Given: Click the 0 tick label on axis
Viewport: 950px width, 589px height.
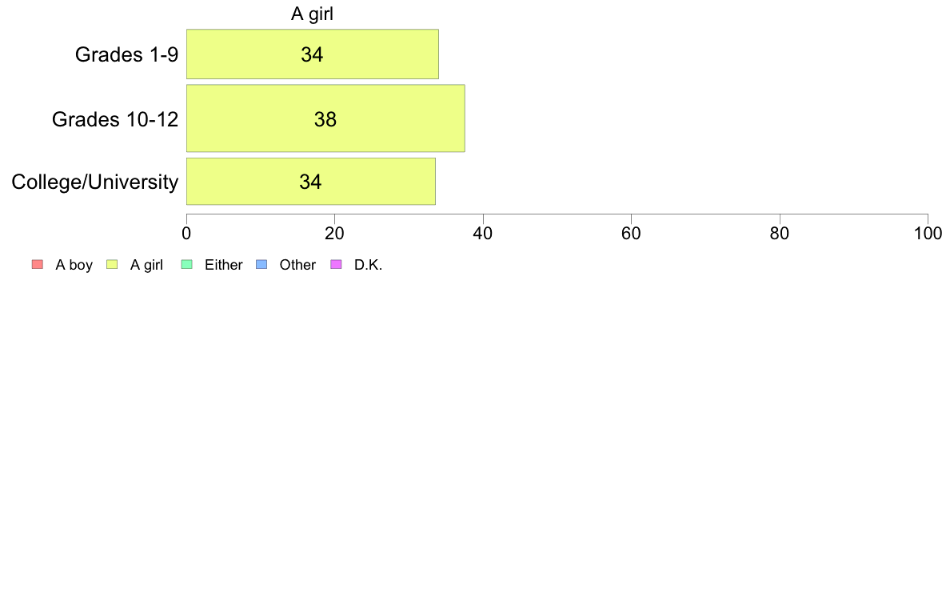Looking at the screenshot, I should pyautogui.click(x=186, y=234).
